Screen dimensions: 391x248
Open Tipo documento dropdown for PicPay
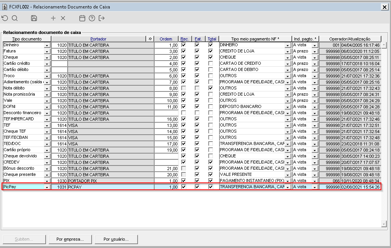[47, 187]
